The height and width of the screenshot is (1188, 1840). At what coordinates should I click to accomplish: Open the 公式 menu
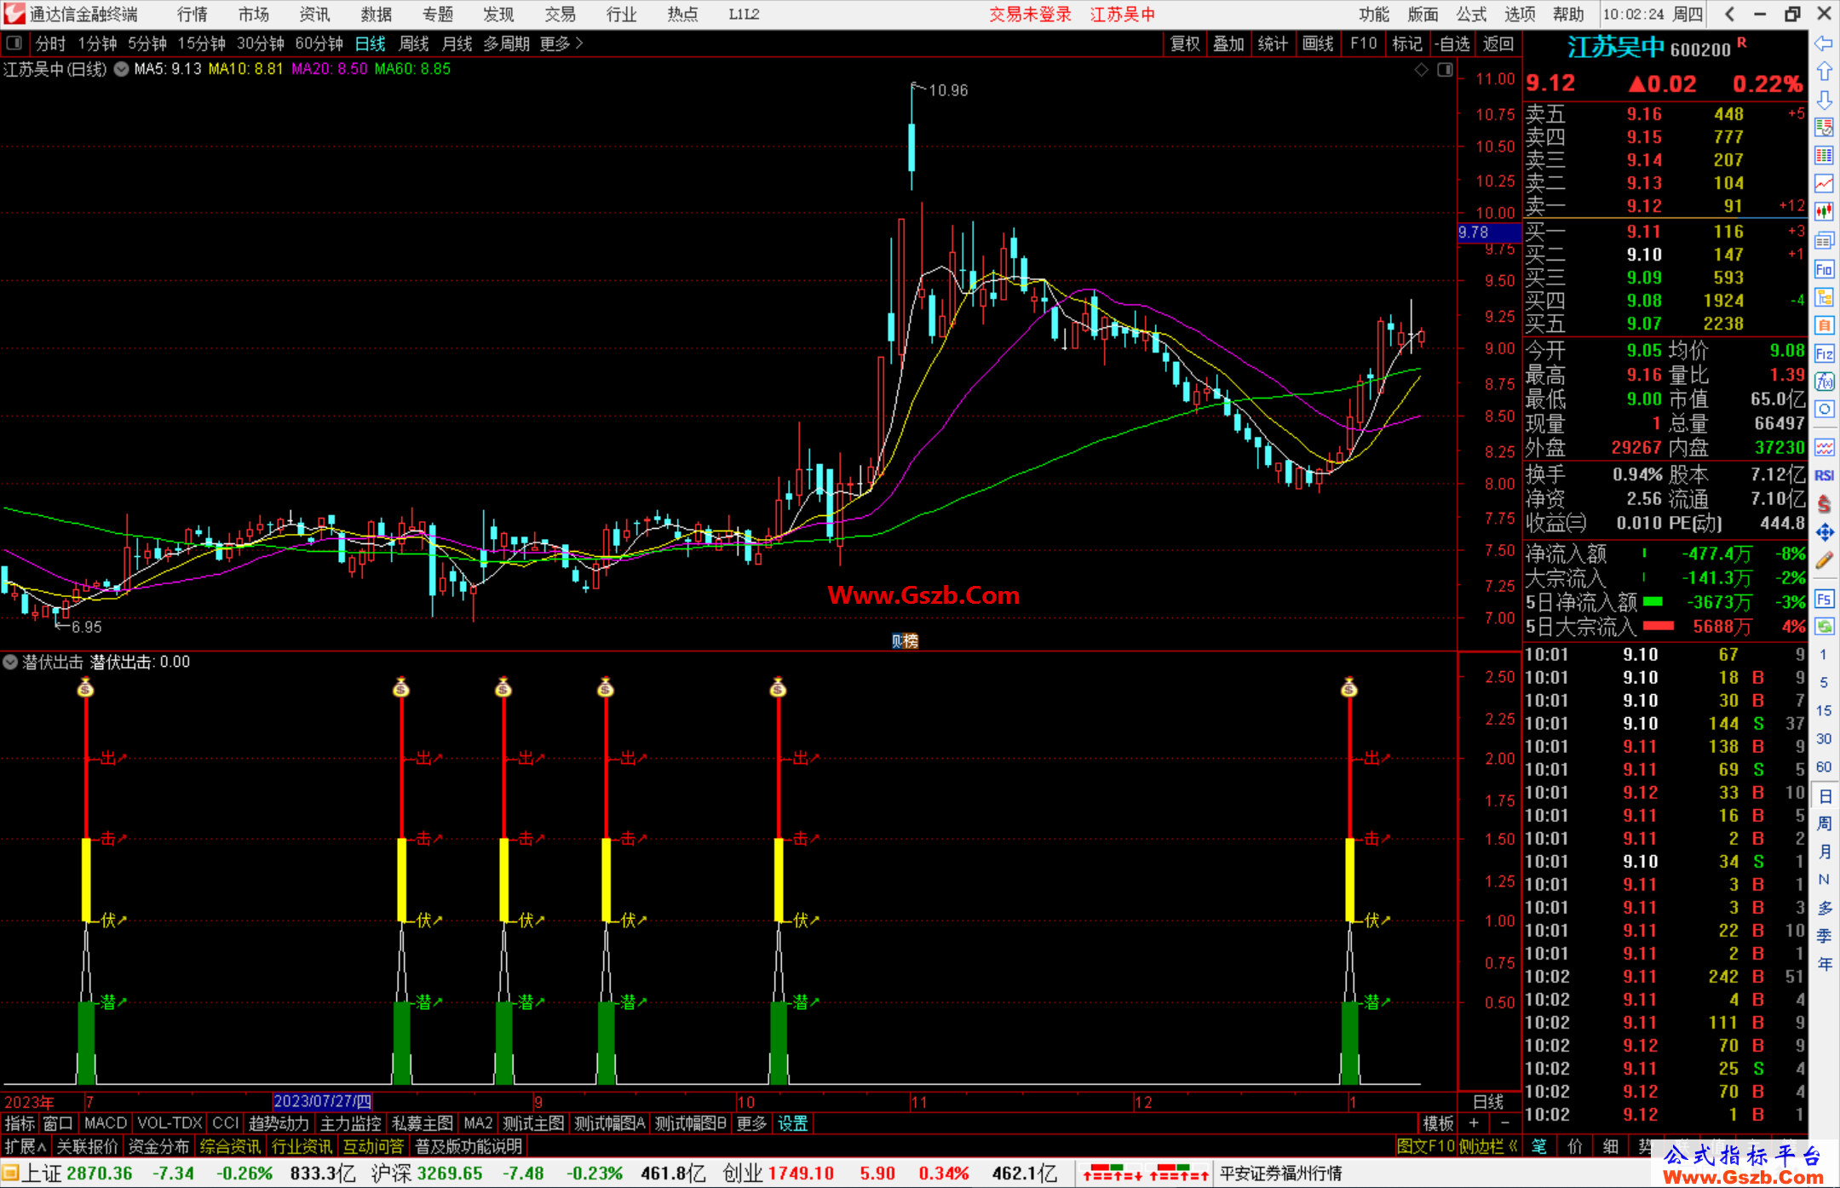1471,14
